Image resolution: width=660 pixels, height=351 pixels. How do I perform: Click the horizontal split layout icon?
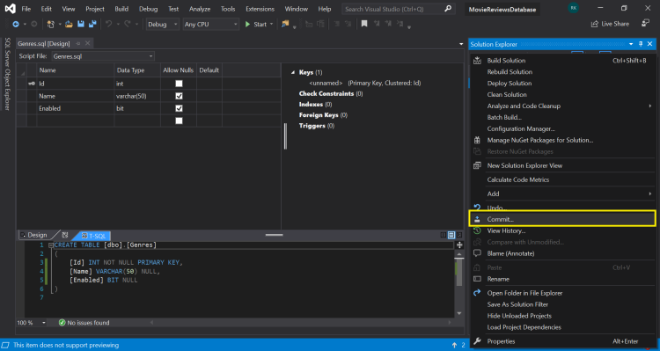(451, 235)
